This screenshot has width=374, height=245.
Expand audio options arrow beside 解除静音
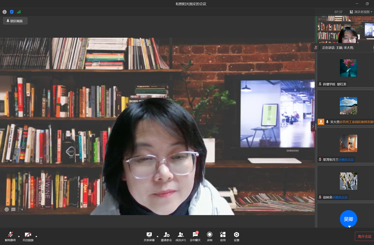(19, 236)
